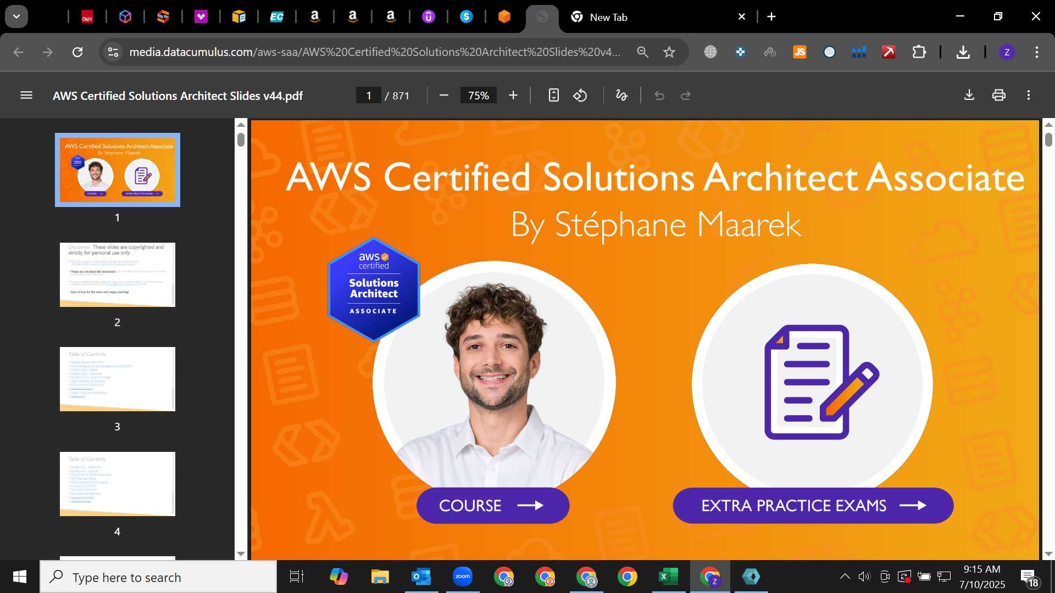The height and width of the screenshot is (593, 1055).
Task: Click the orange JS extension icon
Action: tap(799, 52)
